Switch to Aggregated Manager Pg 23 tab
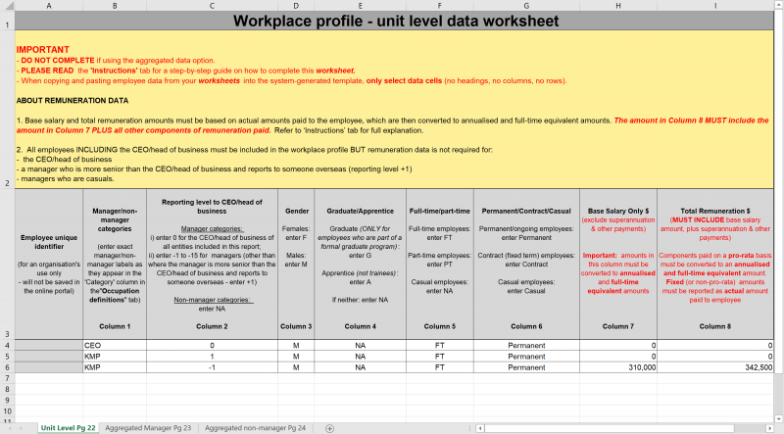 pos(148,428)
